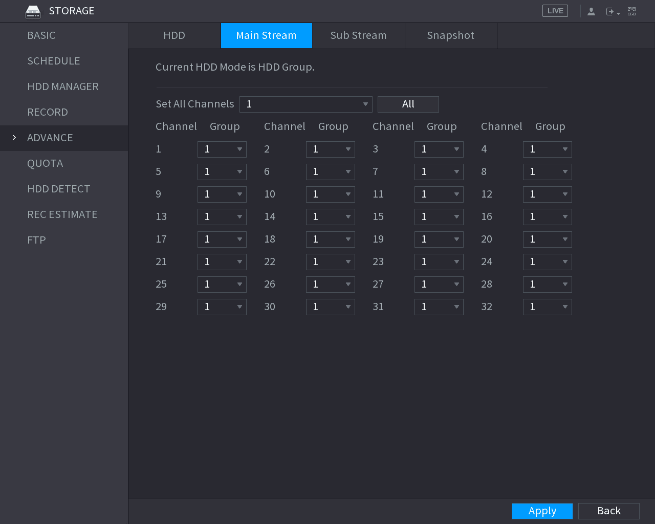Click the logout icon in header
Viewport: 655px width, 524px height.
(x=613, y=11)
